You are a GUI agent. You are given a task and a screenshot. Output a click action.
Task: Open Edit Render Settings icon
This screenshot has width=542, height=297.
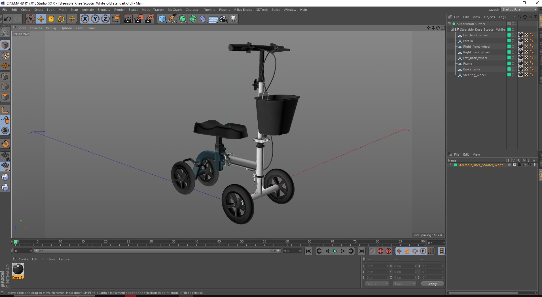coord(149,19)
